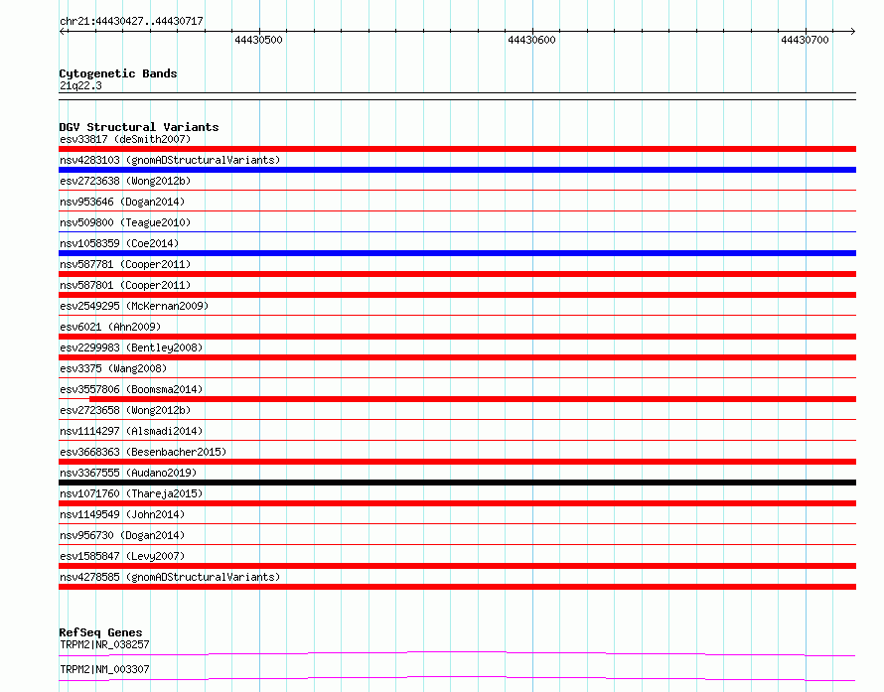Select the TRPM2|NM_003307 RefSeq gene label
Viewport: 884px width, 692px height.
point(104,669)
